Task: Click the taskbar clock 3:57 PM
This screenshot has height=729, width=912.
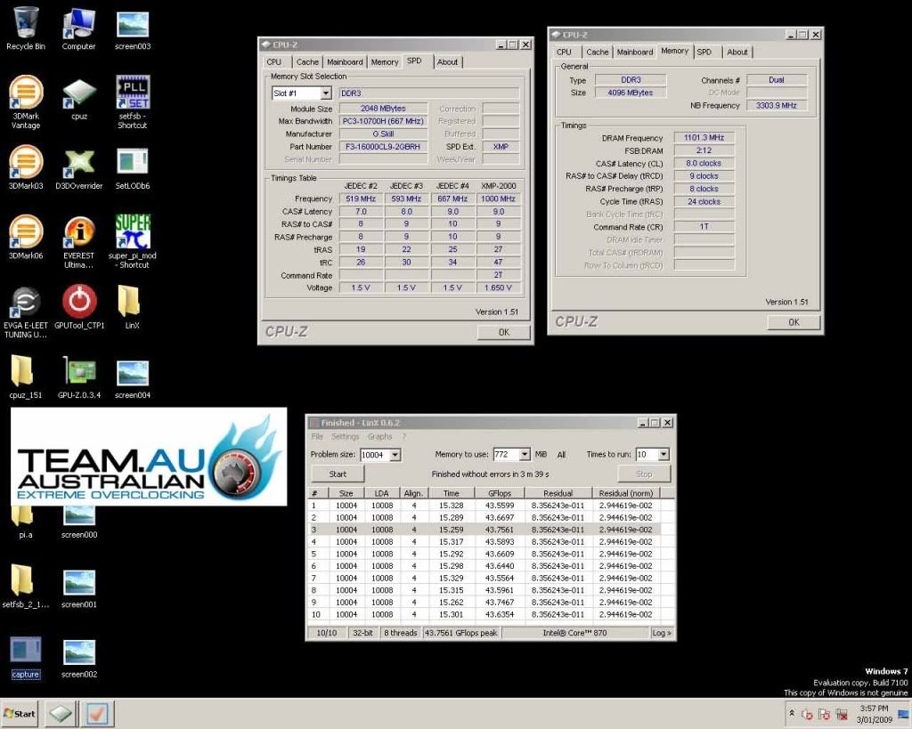Action: point(875,708)
